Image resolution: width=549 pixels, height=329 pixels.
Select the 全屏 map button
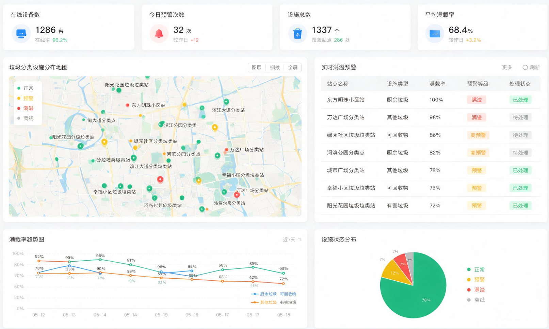293,67
